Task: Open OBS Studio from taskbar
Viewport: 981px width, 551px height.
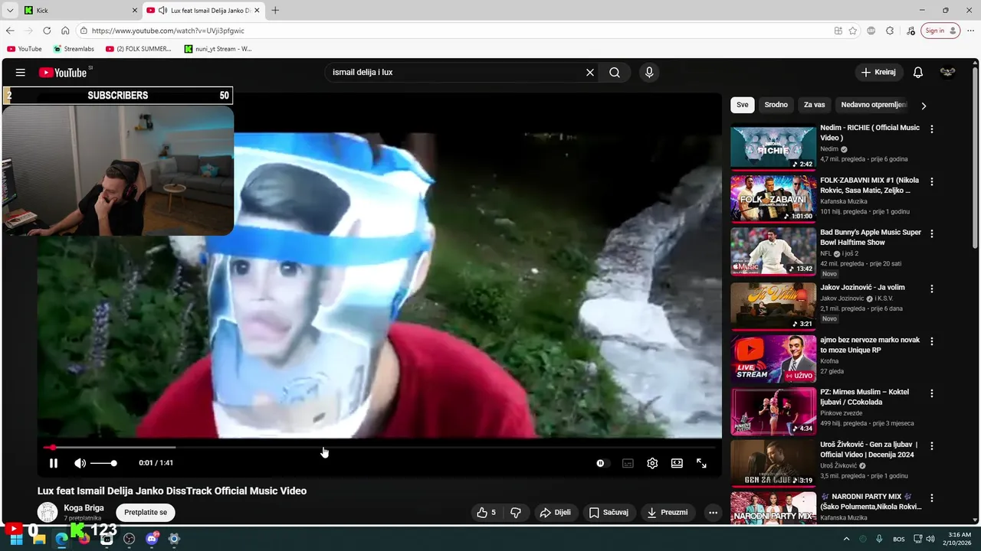Action: [129, 539]
